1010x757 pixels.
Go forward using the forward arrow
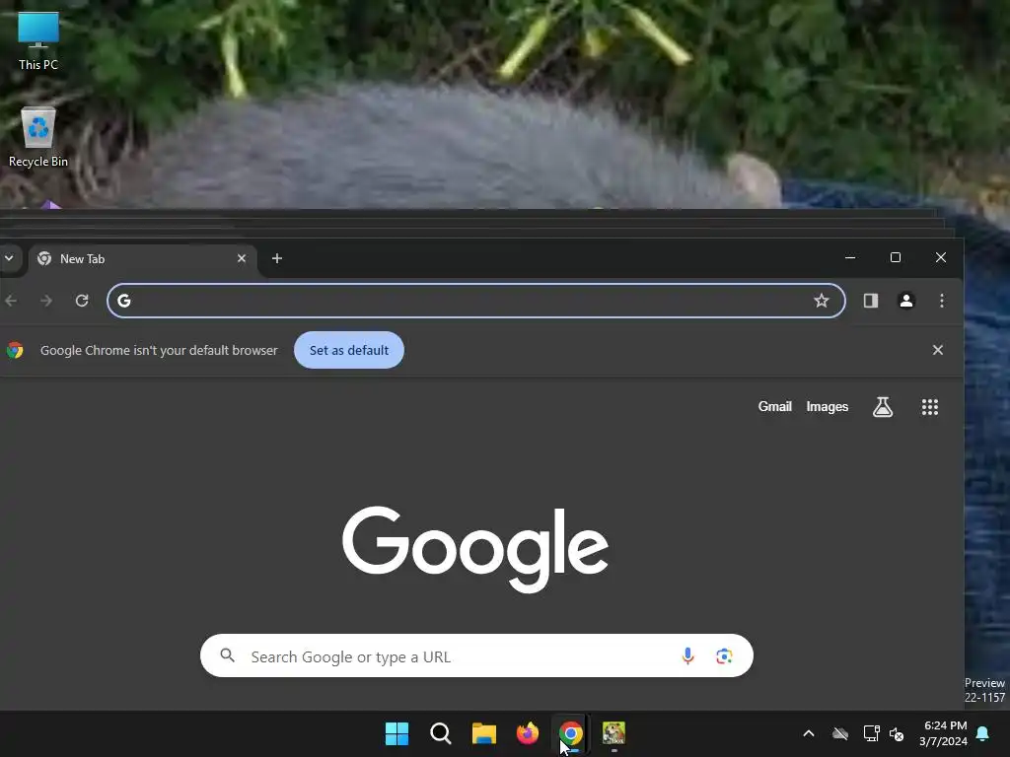46,301
